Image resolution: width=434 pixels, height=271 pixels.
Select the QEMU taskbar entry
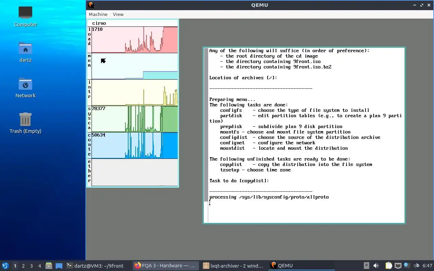[301, 266]
